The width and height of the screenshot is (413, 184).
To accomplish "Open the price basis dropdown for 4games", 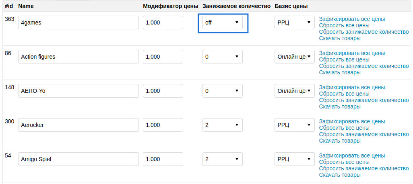I will point(294,22).
